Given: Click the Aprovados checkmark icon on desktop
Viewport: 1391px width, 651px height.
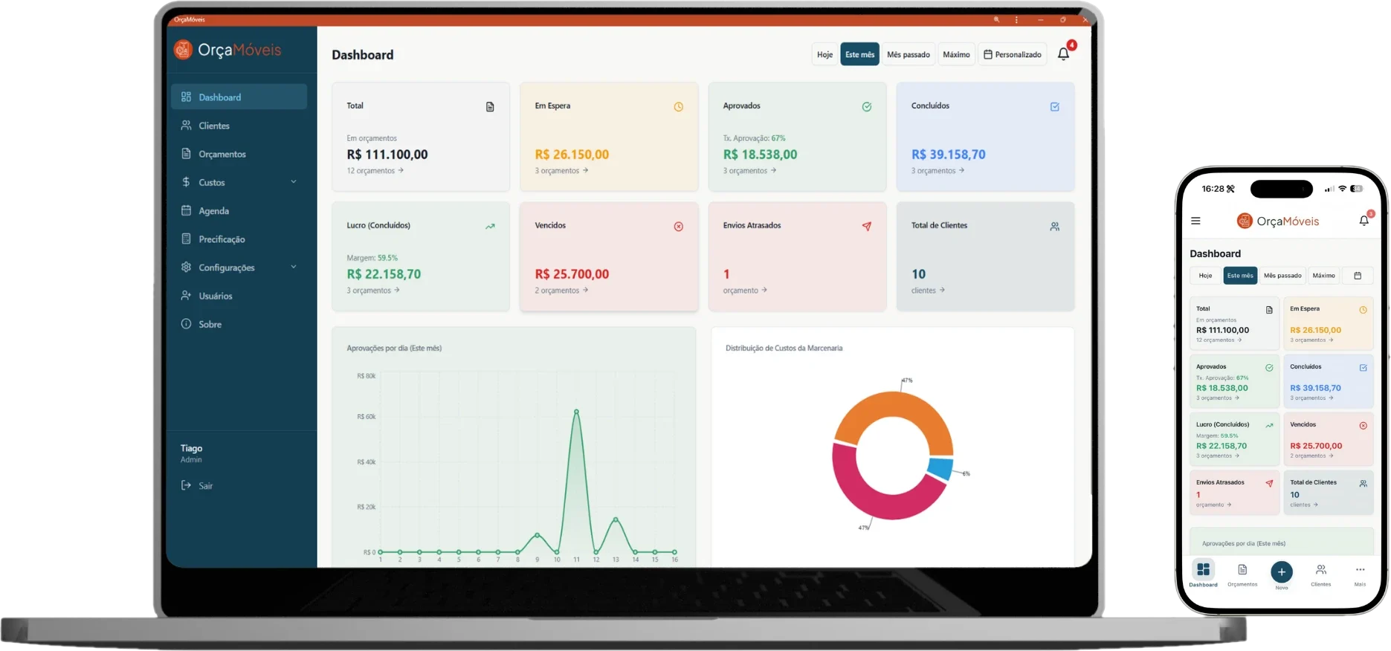Looking at the screenshot, I should pyautogui.click(x=866, y=107).
